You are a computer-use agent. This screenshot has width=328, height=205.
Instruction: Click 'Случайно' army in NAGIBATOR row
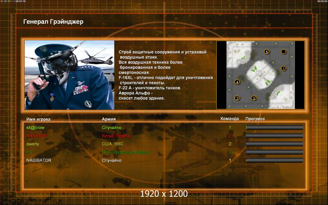coord(112,160)
